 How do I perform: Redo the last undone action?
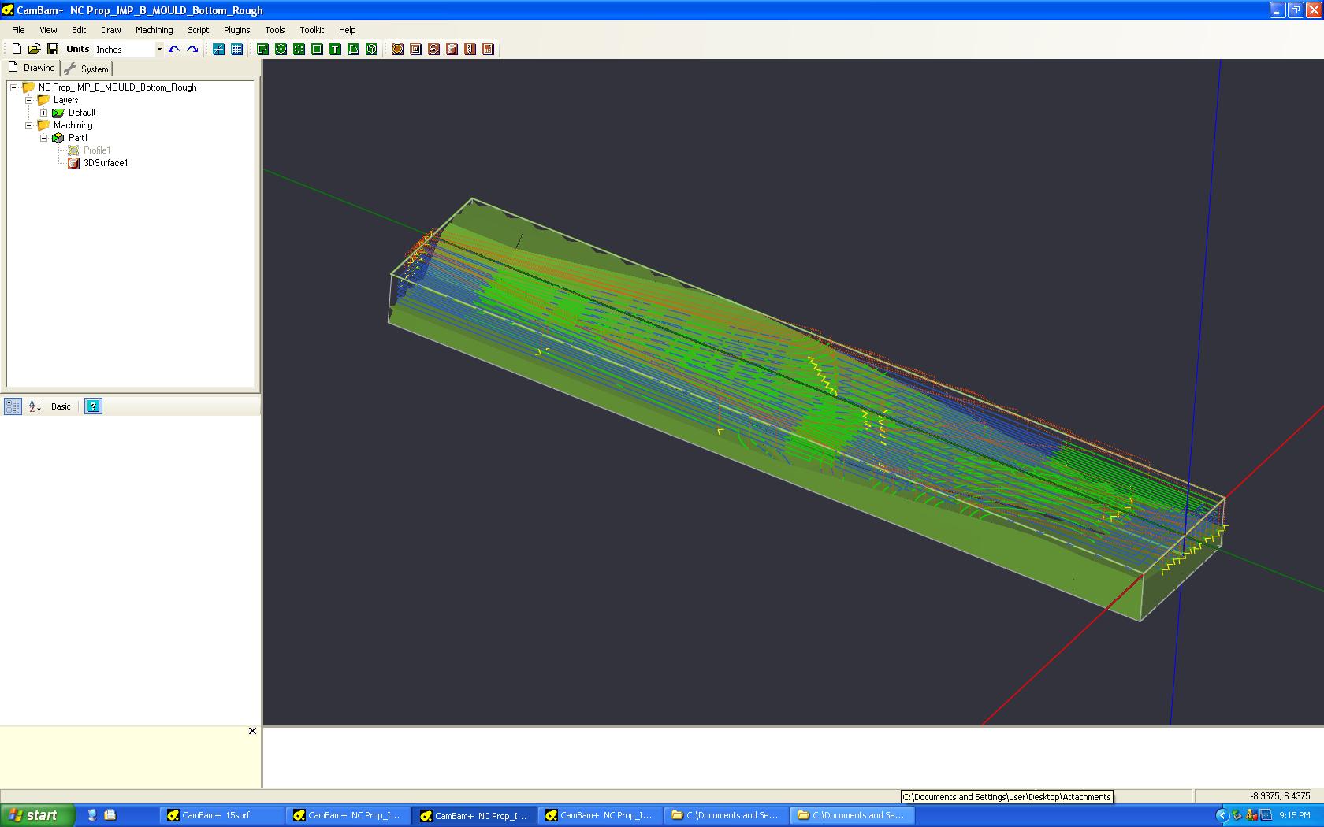(x=192, y=49)
